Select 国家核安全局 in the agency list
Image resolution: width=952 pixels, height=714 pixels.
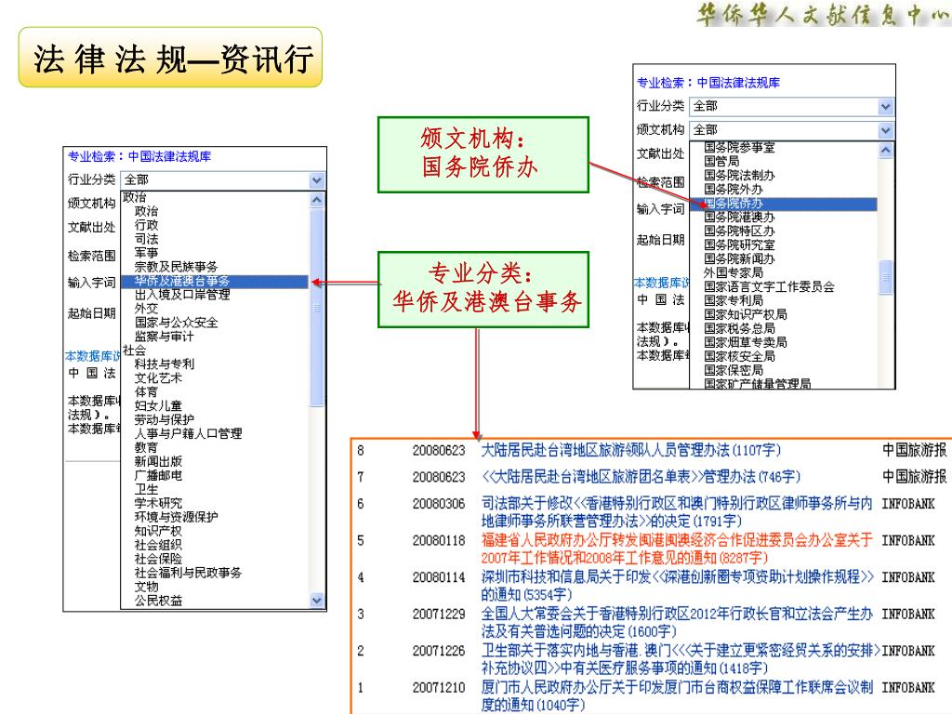[739, 357]
